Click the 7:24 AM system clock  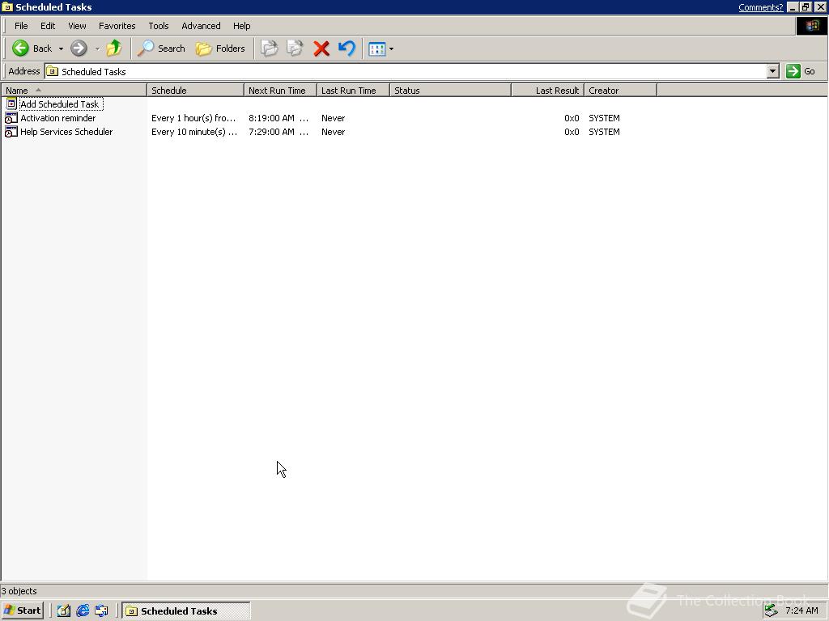click(x=801, y=611)
